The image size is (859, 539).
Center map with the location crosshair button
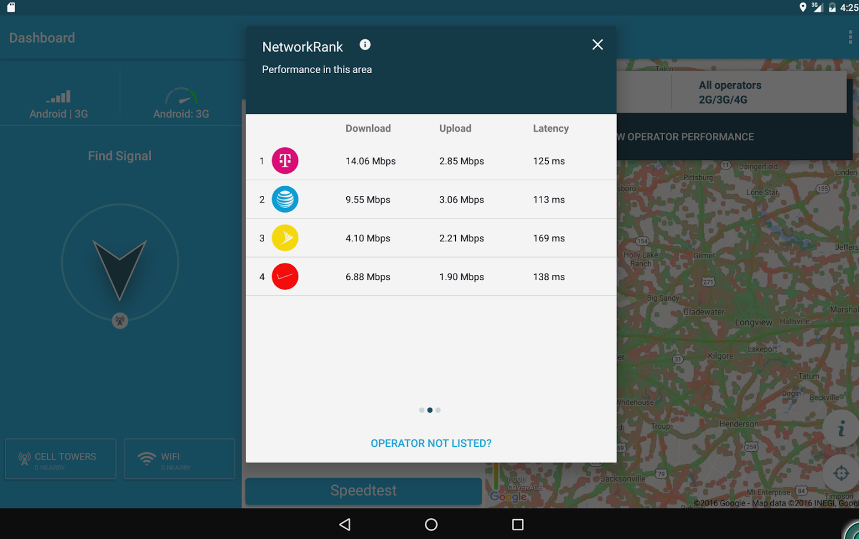(x=841, y=473)
